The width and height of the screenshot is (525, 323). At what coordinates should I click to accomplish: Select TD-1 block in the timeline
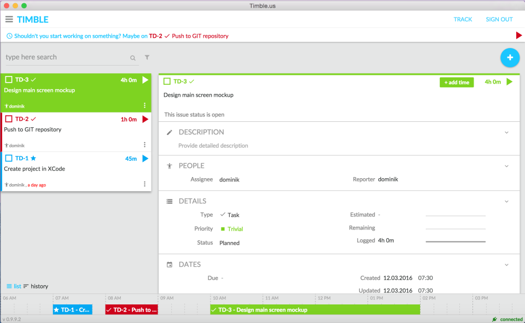[x=73, y=310]
